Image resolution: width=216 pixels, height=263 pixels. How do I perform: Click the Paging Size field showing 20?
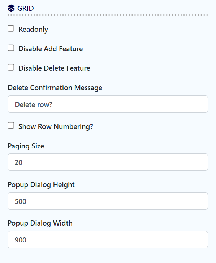[108, 162]
